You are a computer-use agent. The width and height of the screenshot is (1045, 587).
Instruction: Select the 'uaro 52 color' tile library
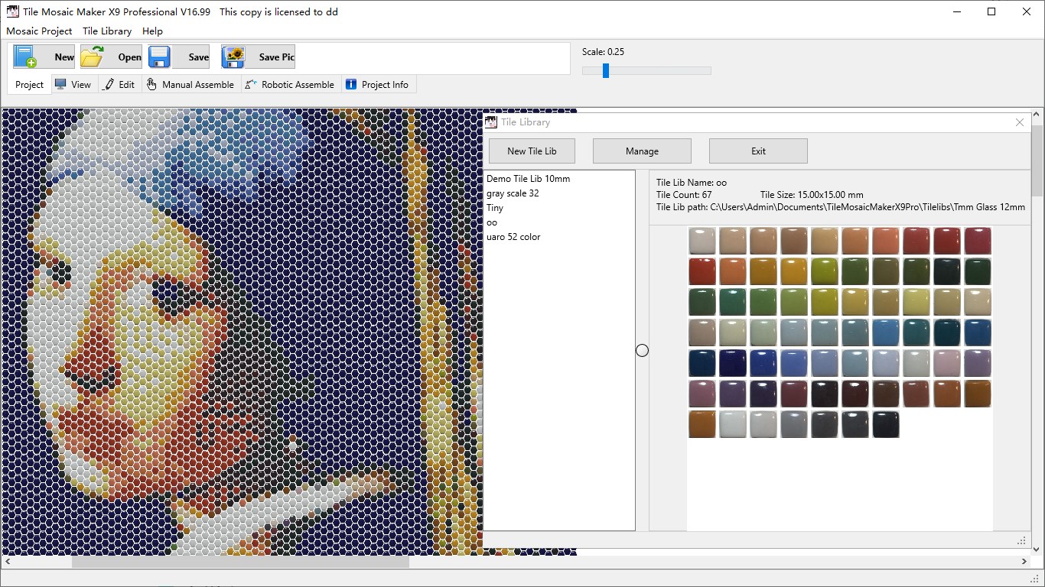click(514, 237)
